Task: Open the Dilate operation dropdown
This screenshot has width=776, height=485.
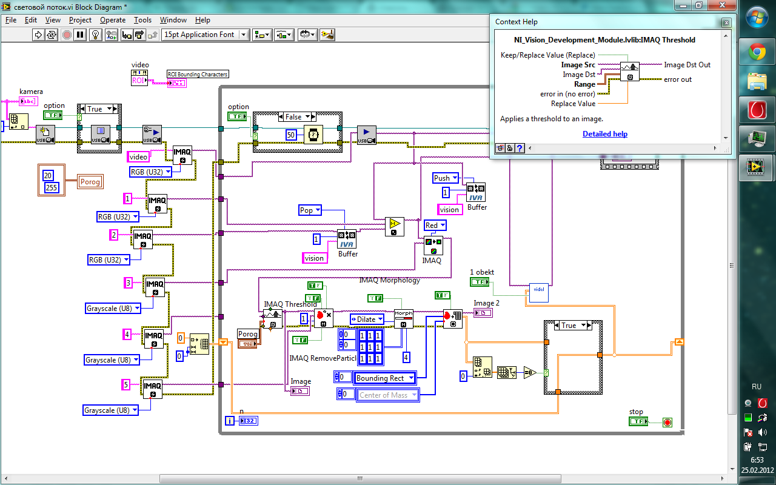Action: pos(367,319)
